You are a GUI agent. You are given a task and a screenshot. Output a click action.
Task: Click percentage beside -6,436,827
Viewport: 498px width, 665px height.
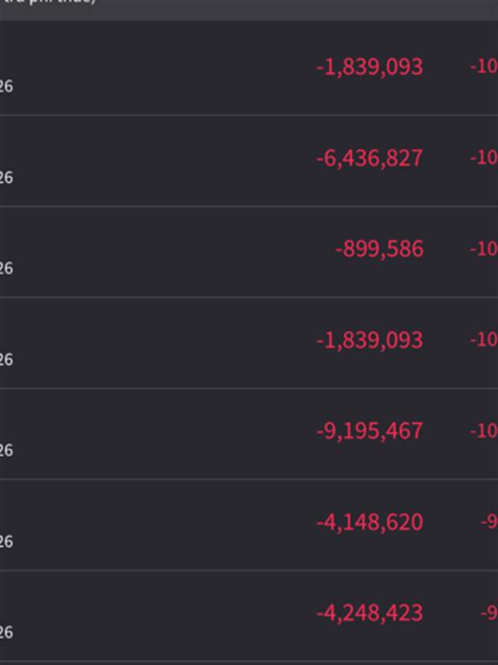(x=484, y=158)
